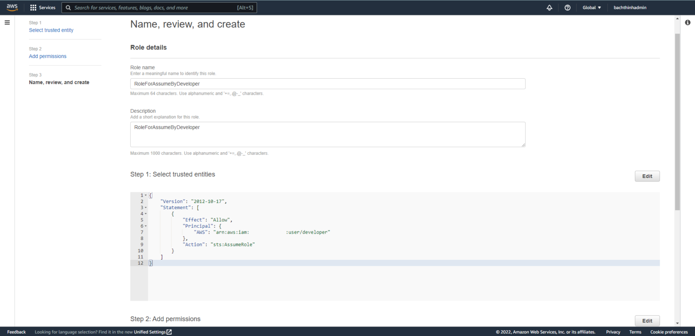Image resolution: width=695 pixels, height=336 pixels.
Task: Open Unified Settings external link
Action: click(x=152, y=332)
